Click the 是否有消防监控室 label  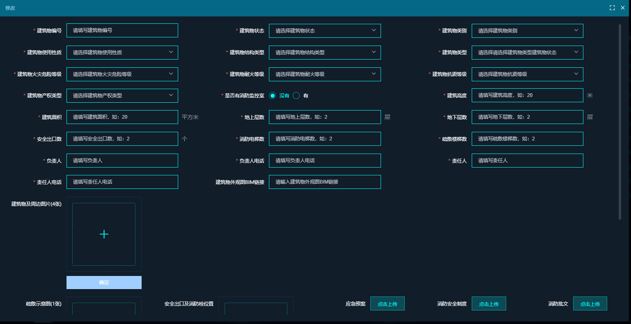click(x=245, y=96)
